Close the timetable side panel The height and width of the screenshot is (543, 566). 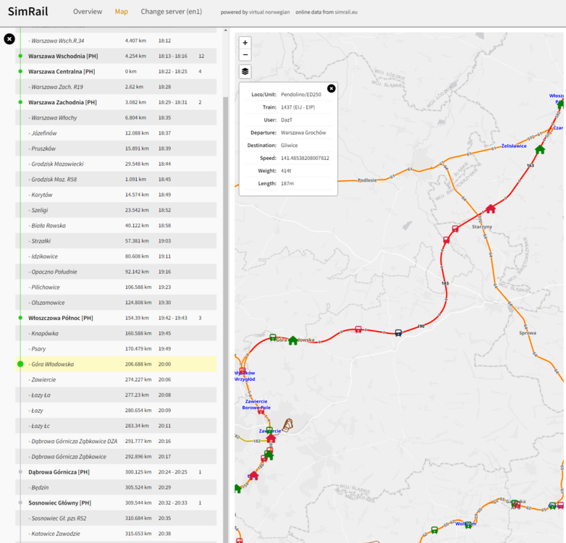tap(9, 39)
